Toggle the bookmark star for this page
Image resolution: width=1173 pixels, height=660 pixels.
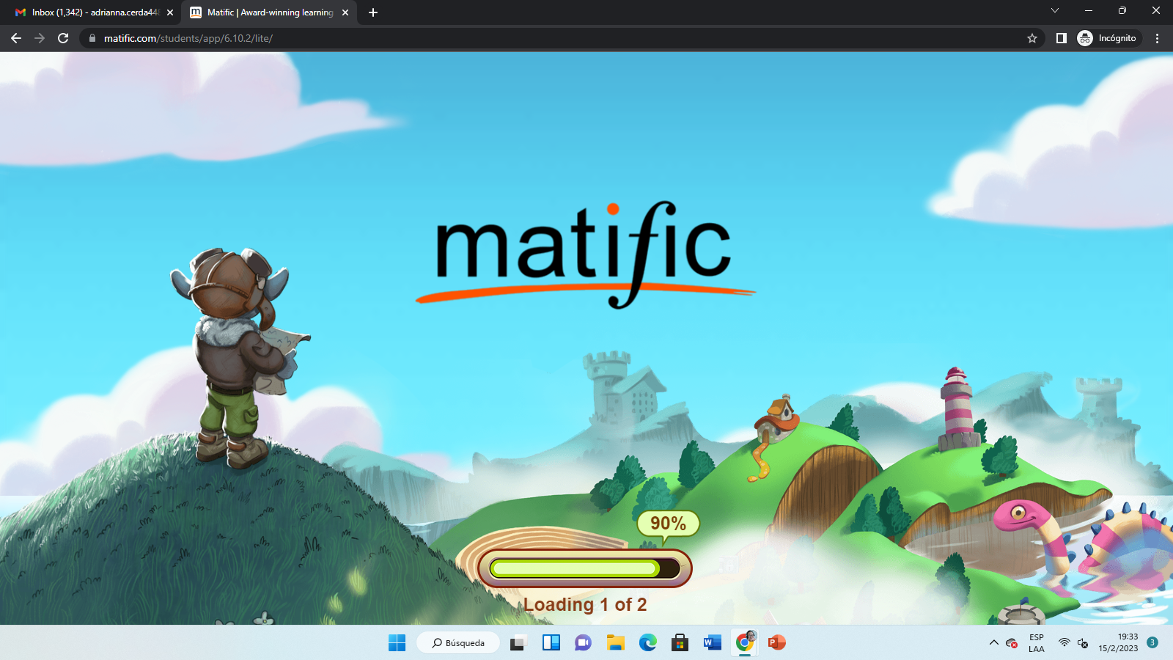(x=1032, y=38)
